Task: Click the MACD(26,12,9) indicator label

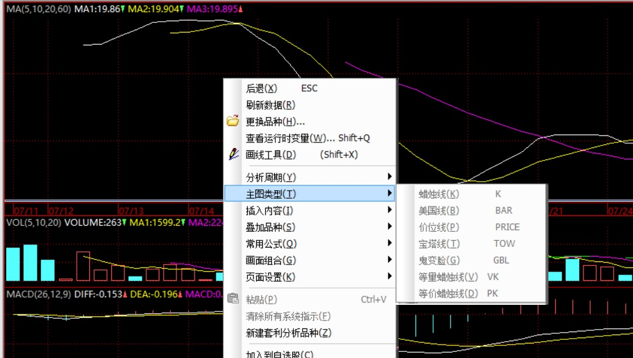Action: click(x=39, y=294)
